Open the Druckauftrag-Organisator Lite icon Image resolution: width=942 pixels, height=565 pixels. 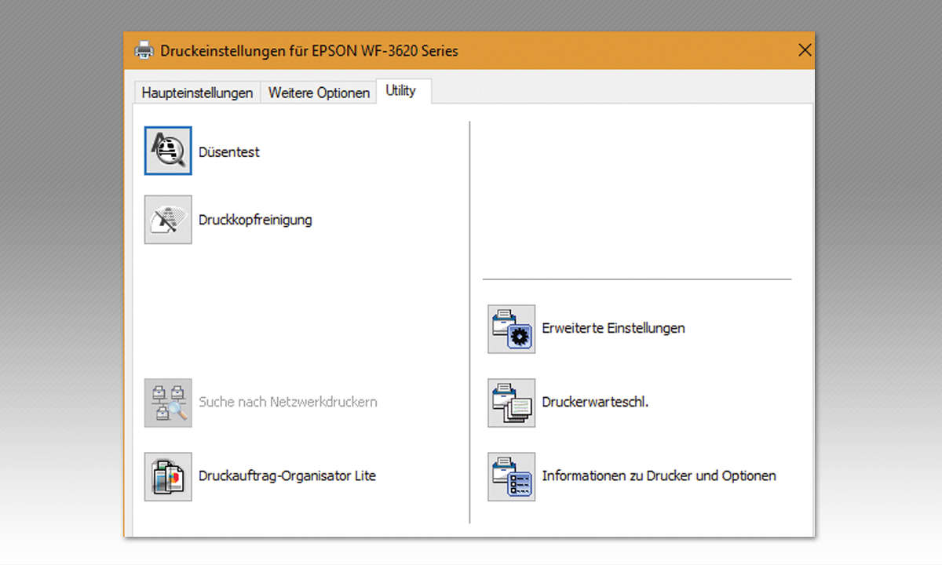pyautogui.click(x=168, y=476)
